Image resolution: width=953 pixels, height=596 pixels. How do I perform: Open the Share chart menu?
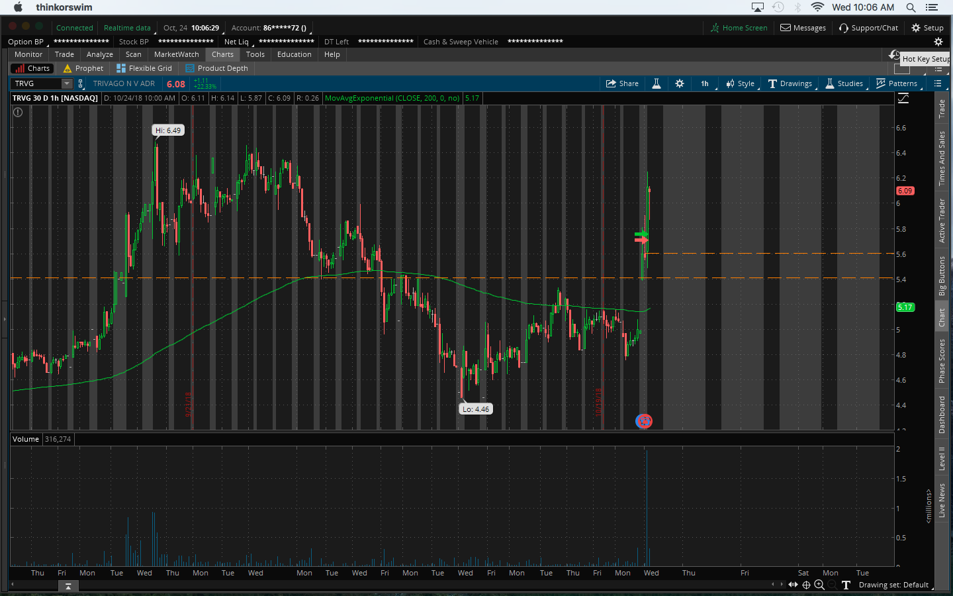pyautogui.click(x=622, y=83)
